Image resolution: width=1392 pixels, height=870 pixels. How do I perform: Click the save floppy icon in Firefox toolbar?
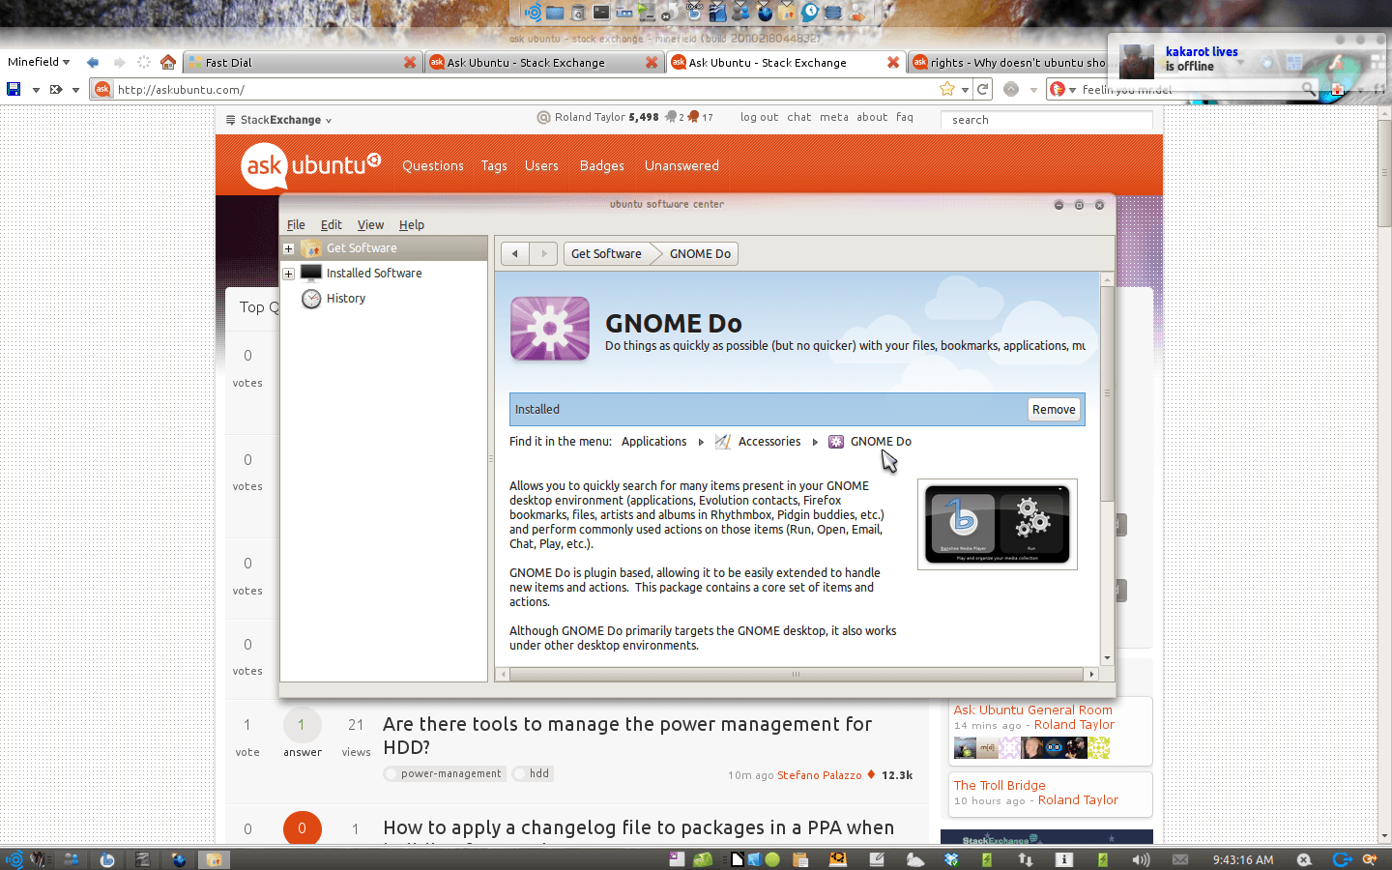pyautogui.click(x=14, y=89)
